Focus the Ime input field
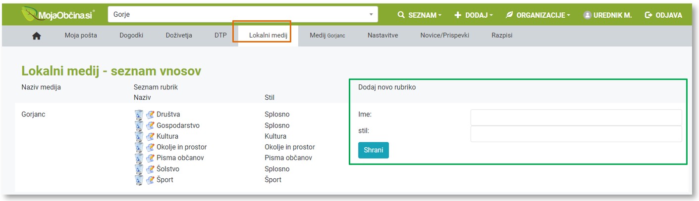 (x=576, y=118)
